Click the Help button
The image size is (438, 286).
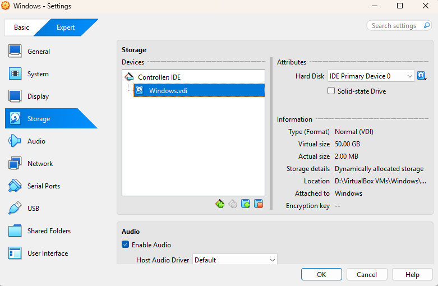point(412,275)
